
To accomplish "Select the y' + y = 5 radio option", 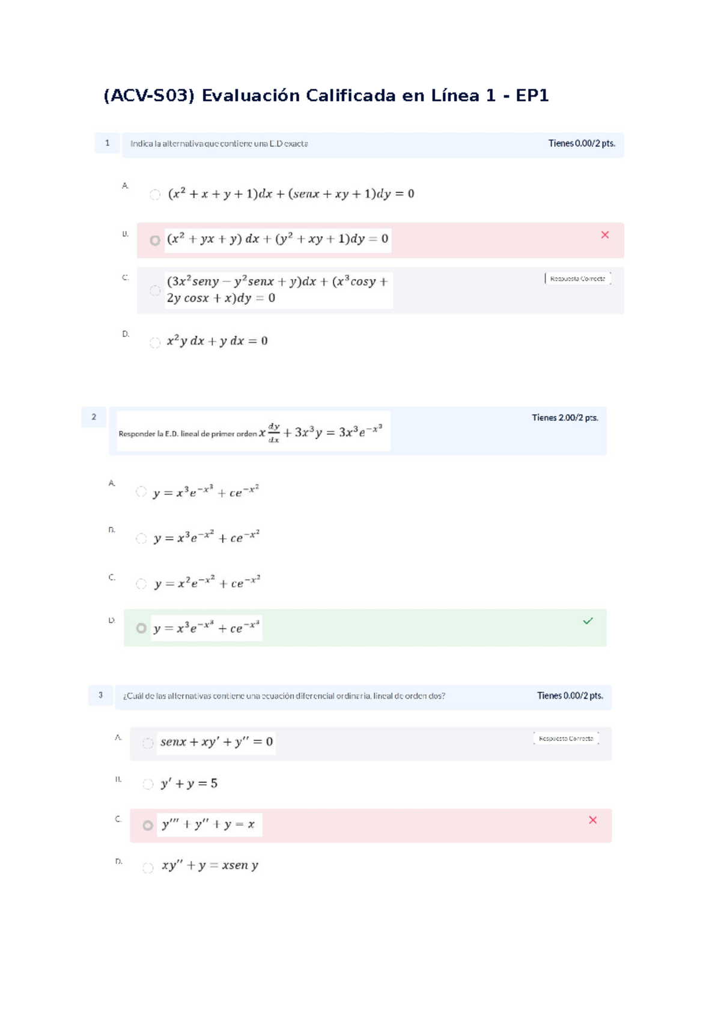I will [148, 784].
